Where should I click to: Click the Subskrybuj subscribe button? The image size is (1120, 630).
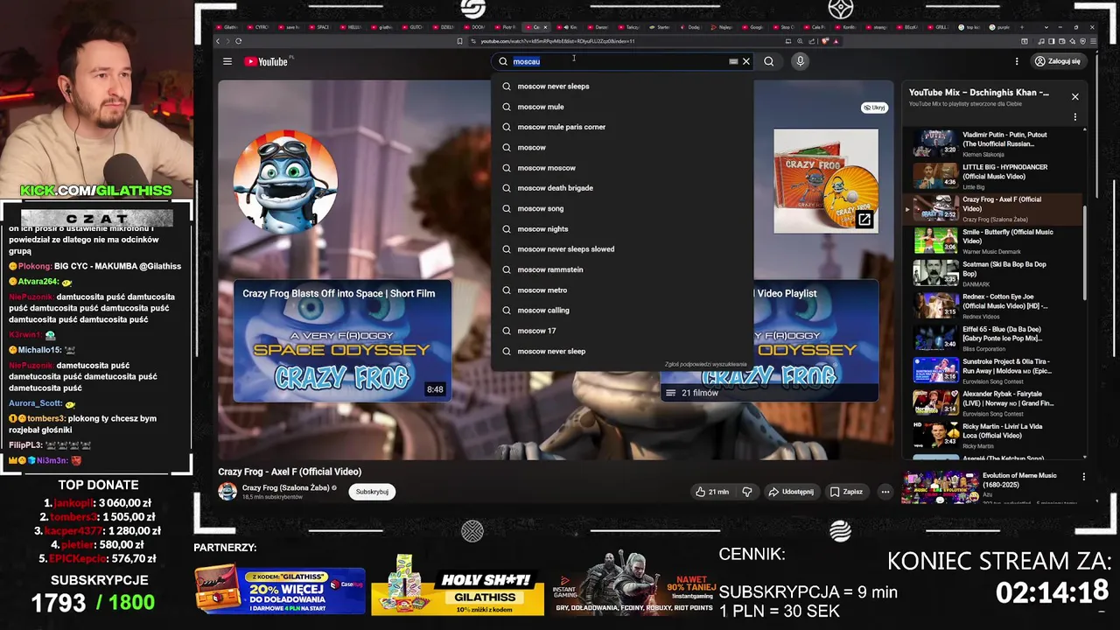coord(372,492)
